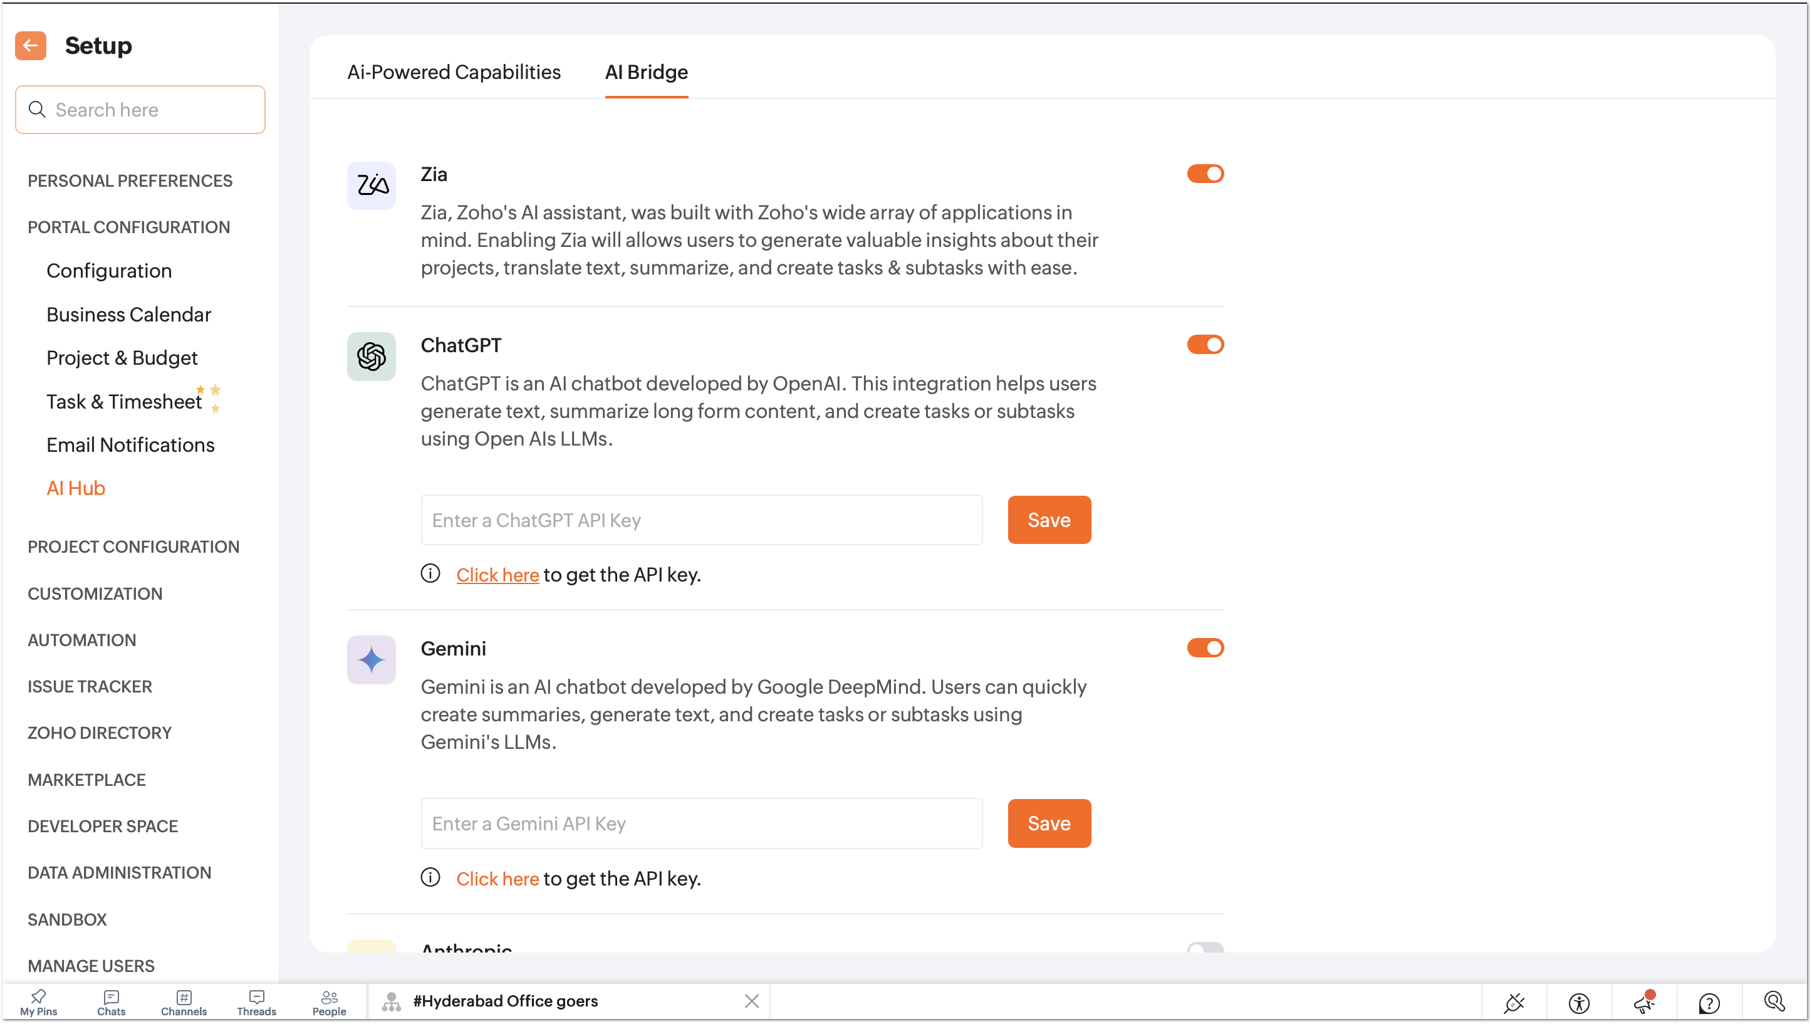Screen dimensions: 1812x1024
Task: Open the Chats panel
Action: pyautogui.click(x=111, y=1001)
